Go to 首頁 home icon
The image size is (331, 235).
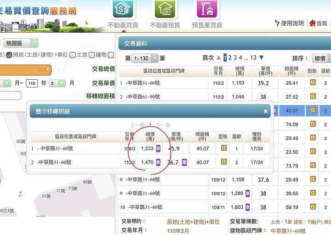click(313, 23)
